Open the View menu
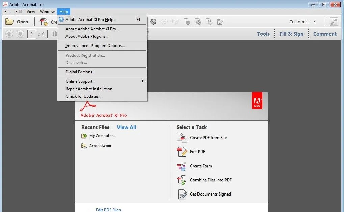Screen dimensions: 344x212 [x=31, y=11]
